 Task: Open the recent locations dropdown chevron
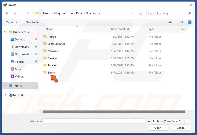tap(22, 13)
